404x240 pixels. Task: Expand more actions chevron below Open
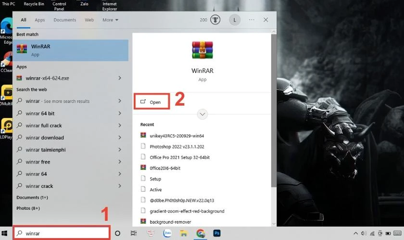coord(202,114)
